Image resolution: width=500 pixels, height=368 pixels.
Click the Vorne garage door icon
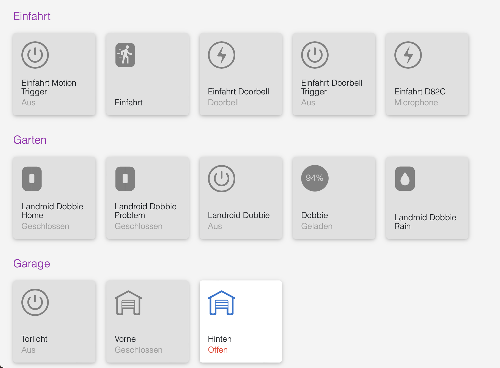128,303
